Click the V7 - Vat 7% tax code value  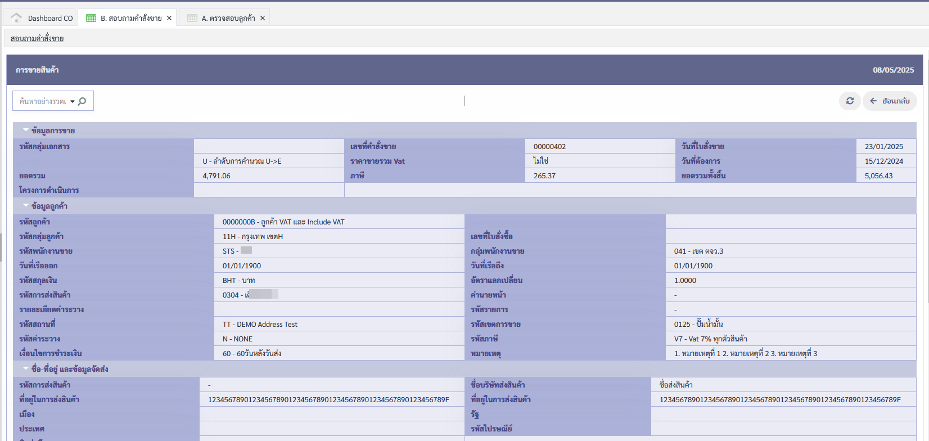[711, 339]
